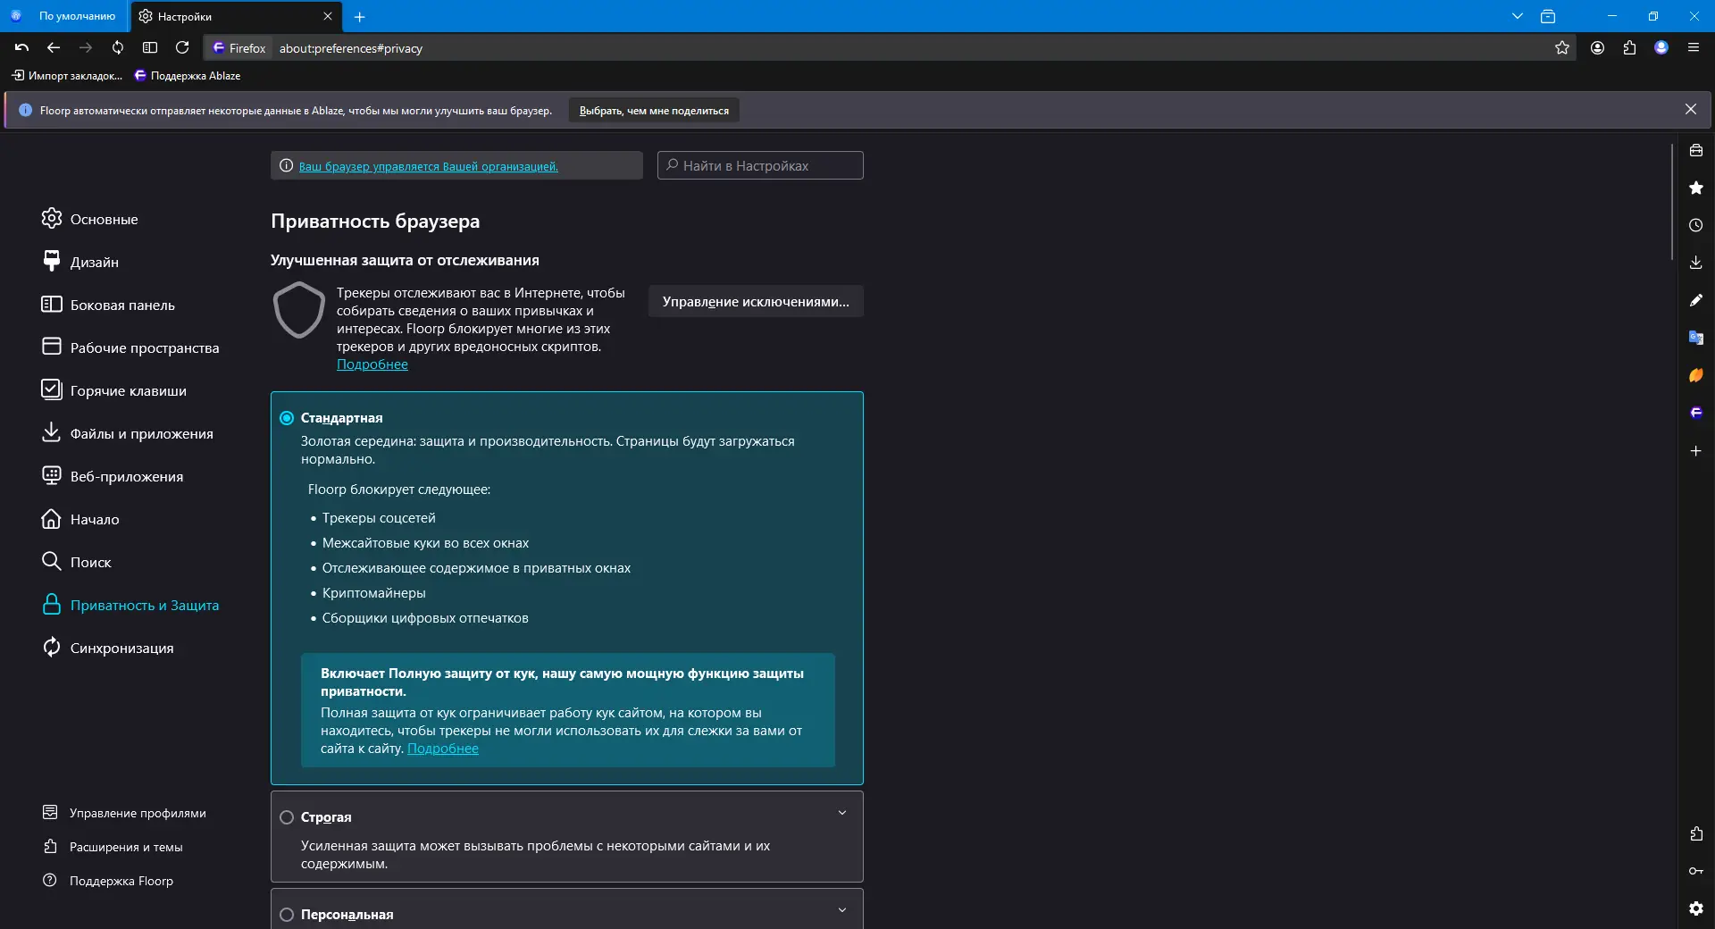This screenshot has height=929, width=1715.
Task: Open the Синхронизация settings category
Action: click(107, 648)
